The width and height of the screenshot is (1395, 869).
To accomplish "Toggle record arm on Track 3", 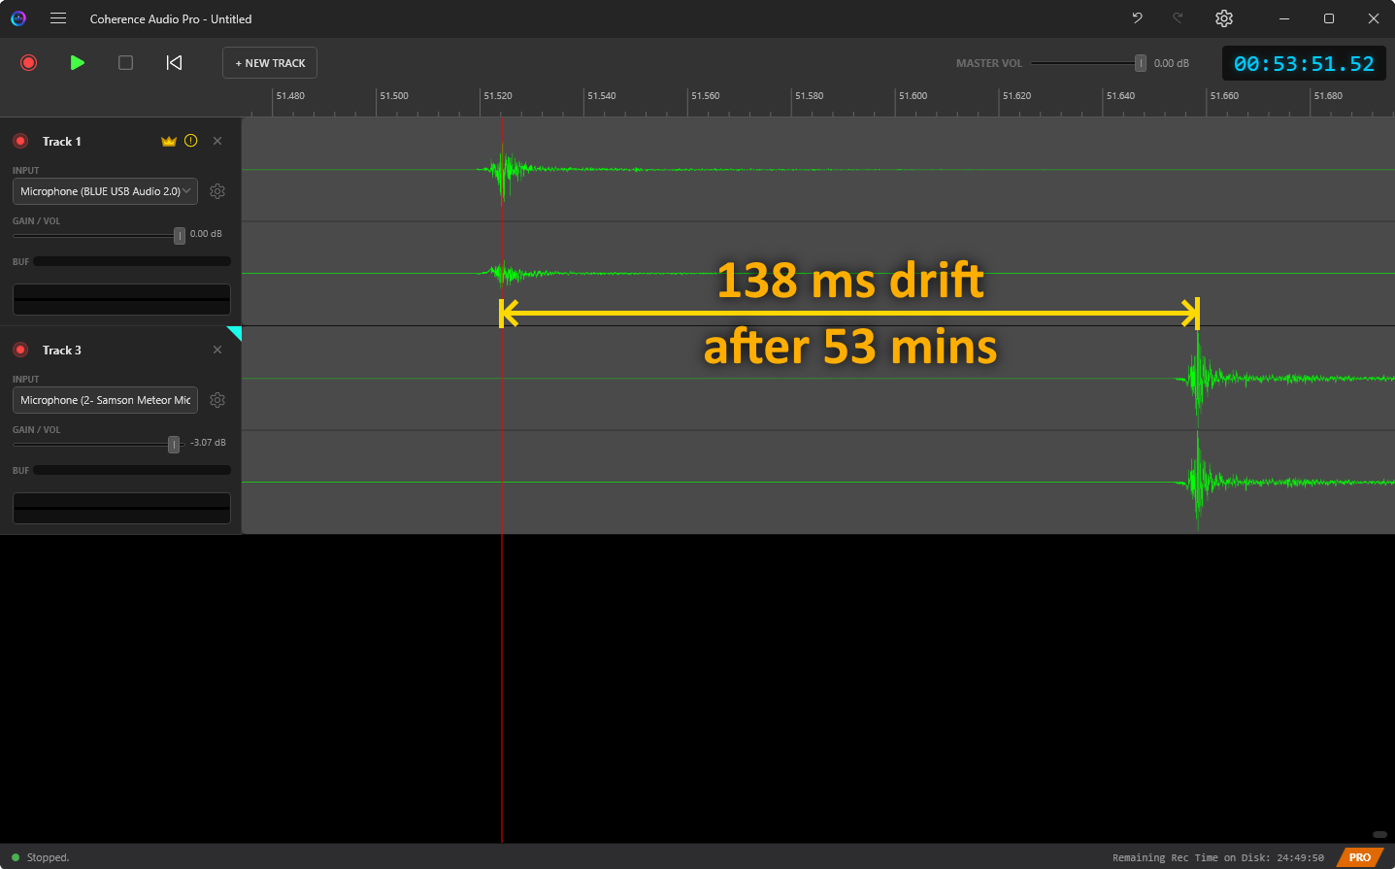I will click(x=20, y=350).
